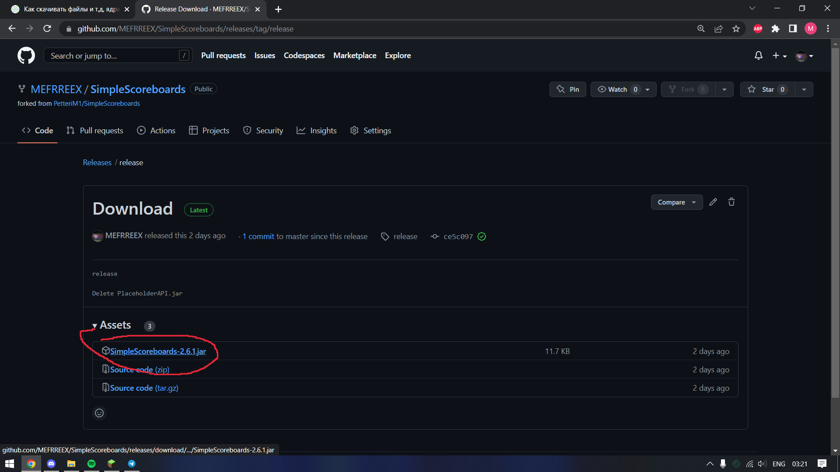This screenshot has width=840, height=472.
Task: Collapse the Assets section triangle
Action: point(94,326)
